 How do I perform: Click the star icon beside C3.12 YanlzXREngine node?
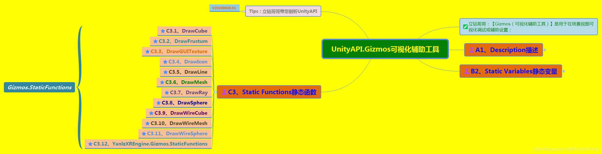pyautogui.click(x=90, y=144)
